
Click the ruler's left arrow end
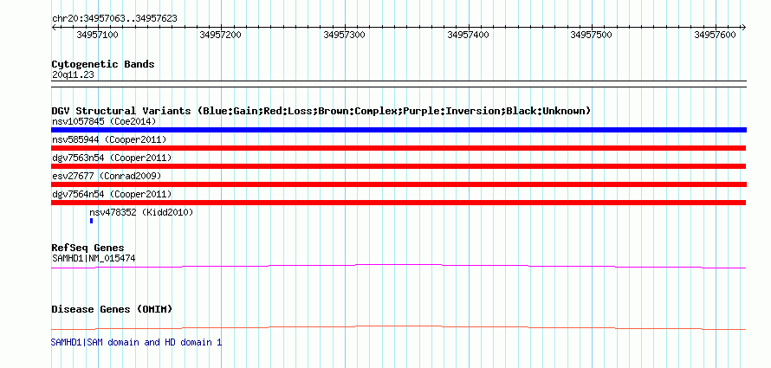(54, 28)
